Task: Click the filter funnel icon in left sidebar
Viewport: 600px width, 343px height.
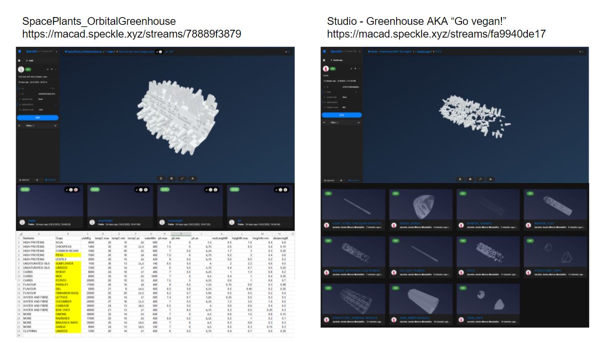Action: pyautogui.click(x=20, y=125)
